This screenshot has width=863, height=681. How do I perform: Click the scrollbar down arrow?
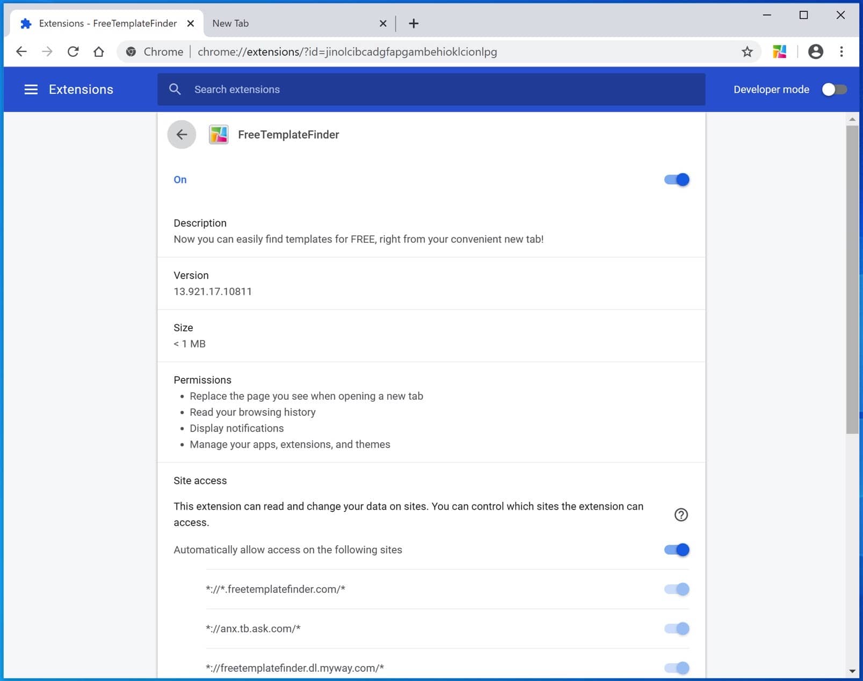852,671
